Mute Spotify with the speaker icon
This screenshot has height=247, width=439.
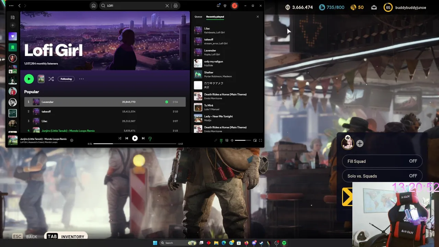[x=232, y=140]
